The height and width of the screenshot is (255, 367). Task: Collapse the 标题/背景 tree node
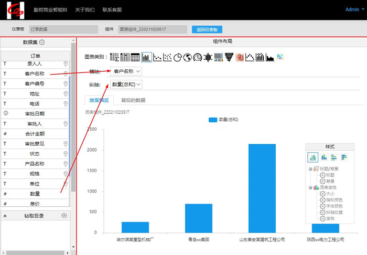(310, 168)
